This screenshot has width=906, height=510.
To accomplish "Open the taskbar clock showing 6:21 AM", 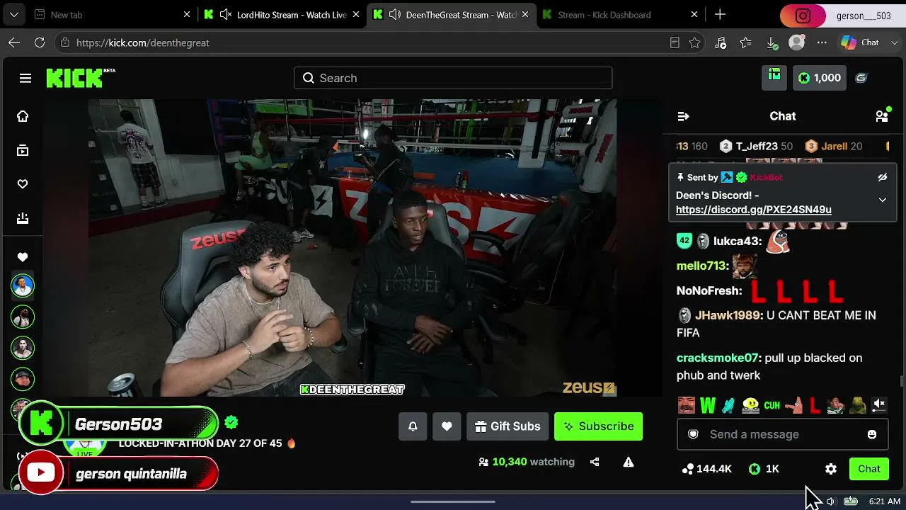I will pyautogui.click(x=885, y=501).
